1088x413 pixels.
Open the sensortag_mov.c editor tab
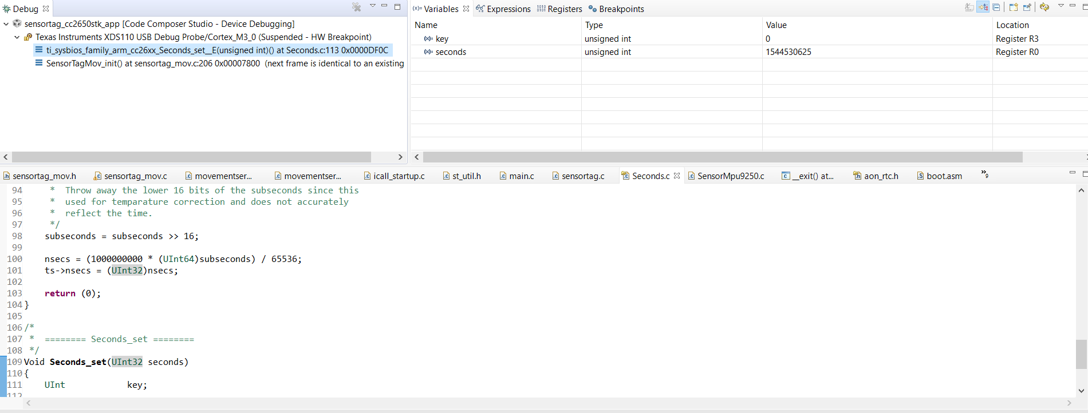(131, 176)
